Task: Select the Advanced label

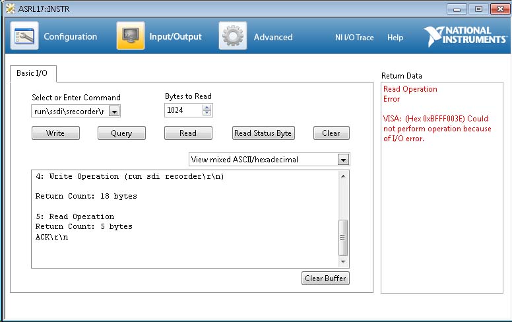Action: pos(273,37)
